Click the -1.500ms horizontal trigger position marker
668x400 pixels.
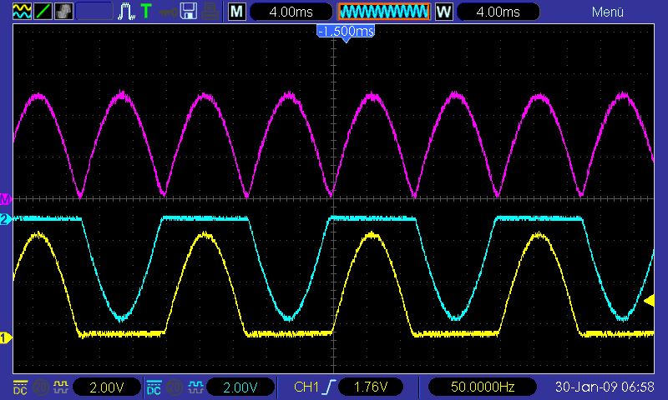pos(345,31)
